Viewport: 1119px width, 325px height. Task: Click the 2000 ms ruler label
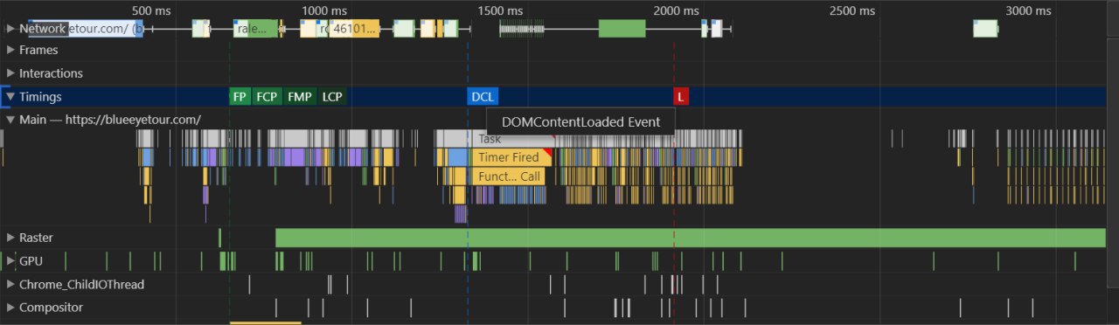676,10
